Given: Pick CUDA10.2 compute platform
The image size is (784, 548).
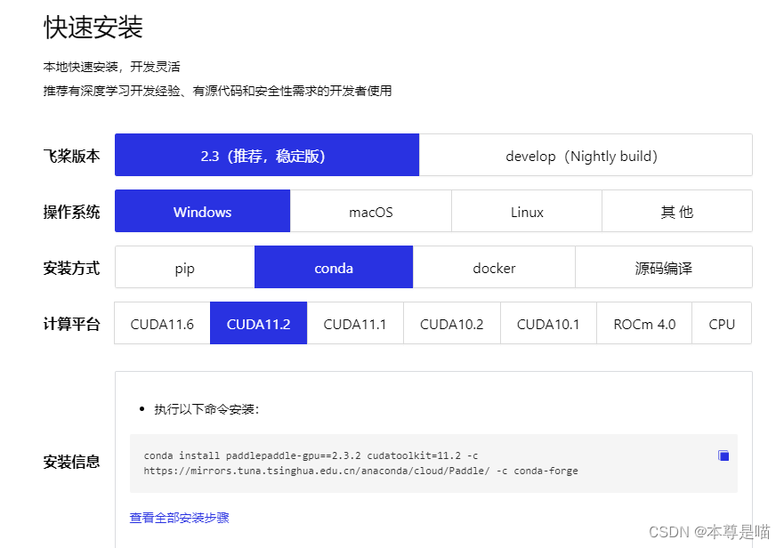Looking at the screenshot, I should pos(452,323).
